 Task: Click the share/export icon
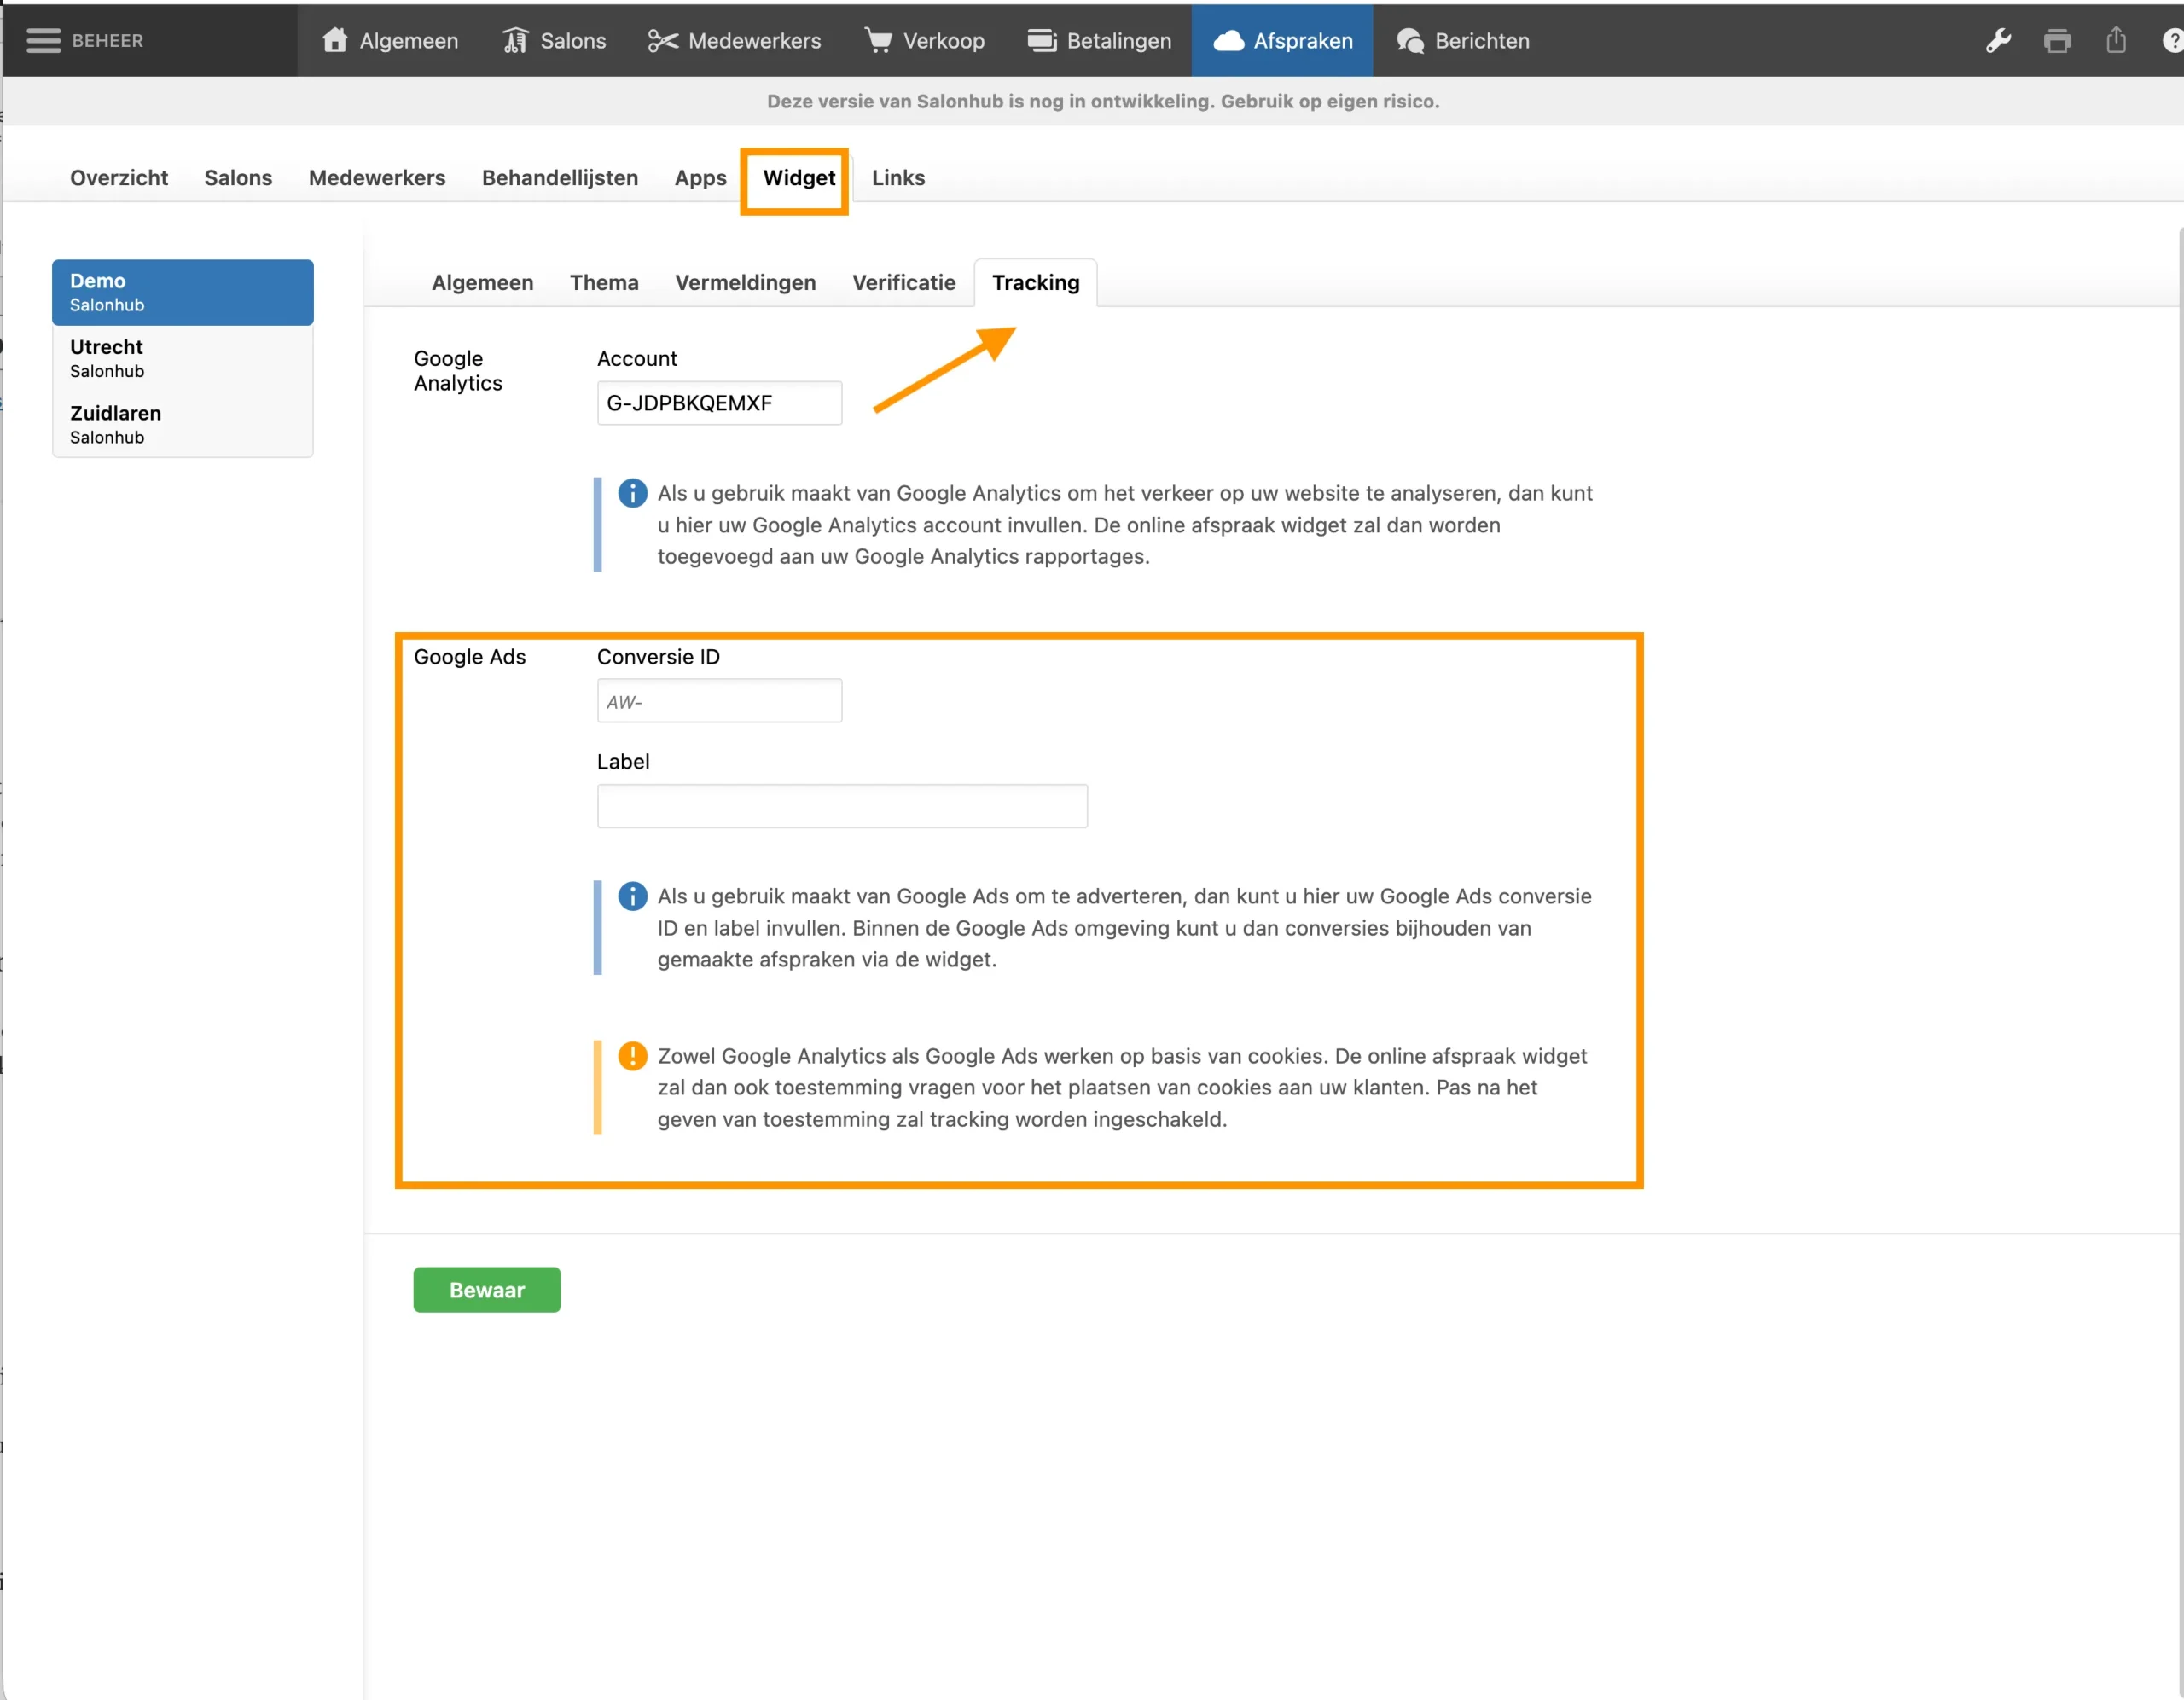(x=2115, y=41)
